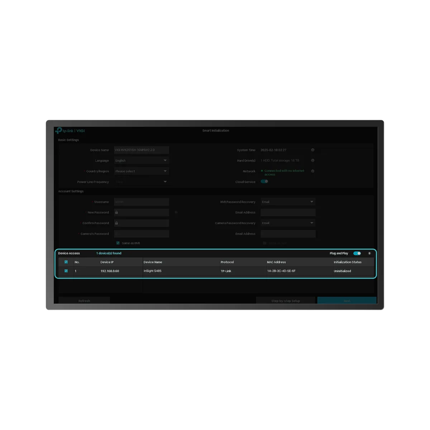Click the New Password input field
Screen dimensions: 430x430
142,212
